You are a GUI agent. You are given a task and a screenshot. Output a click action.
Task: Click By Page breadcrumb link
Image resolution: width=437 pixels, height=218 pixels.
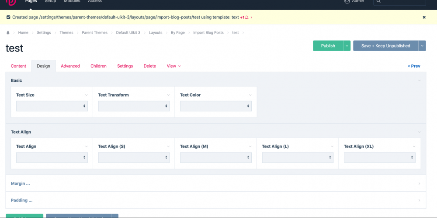point(178,33)
